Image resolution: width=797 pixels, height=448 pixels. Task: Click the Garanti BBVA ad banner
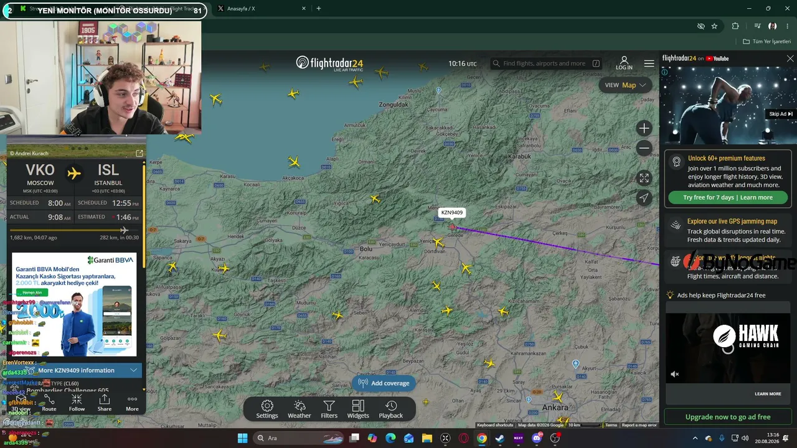point(74,304)
